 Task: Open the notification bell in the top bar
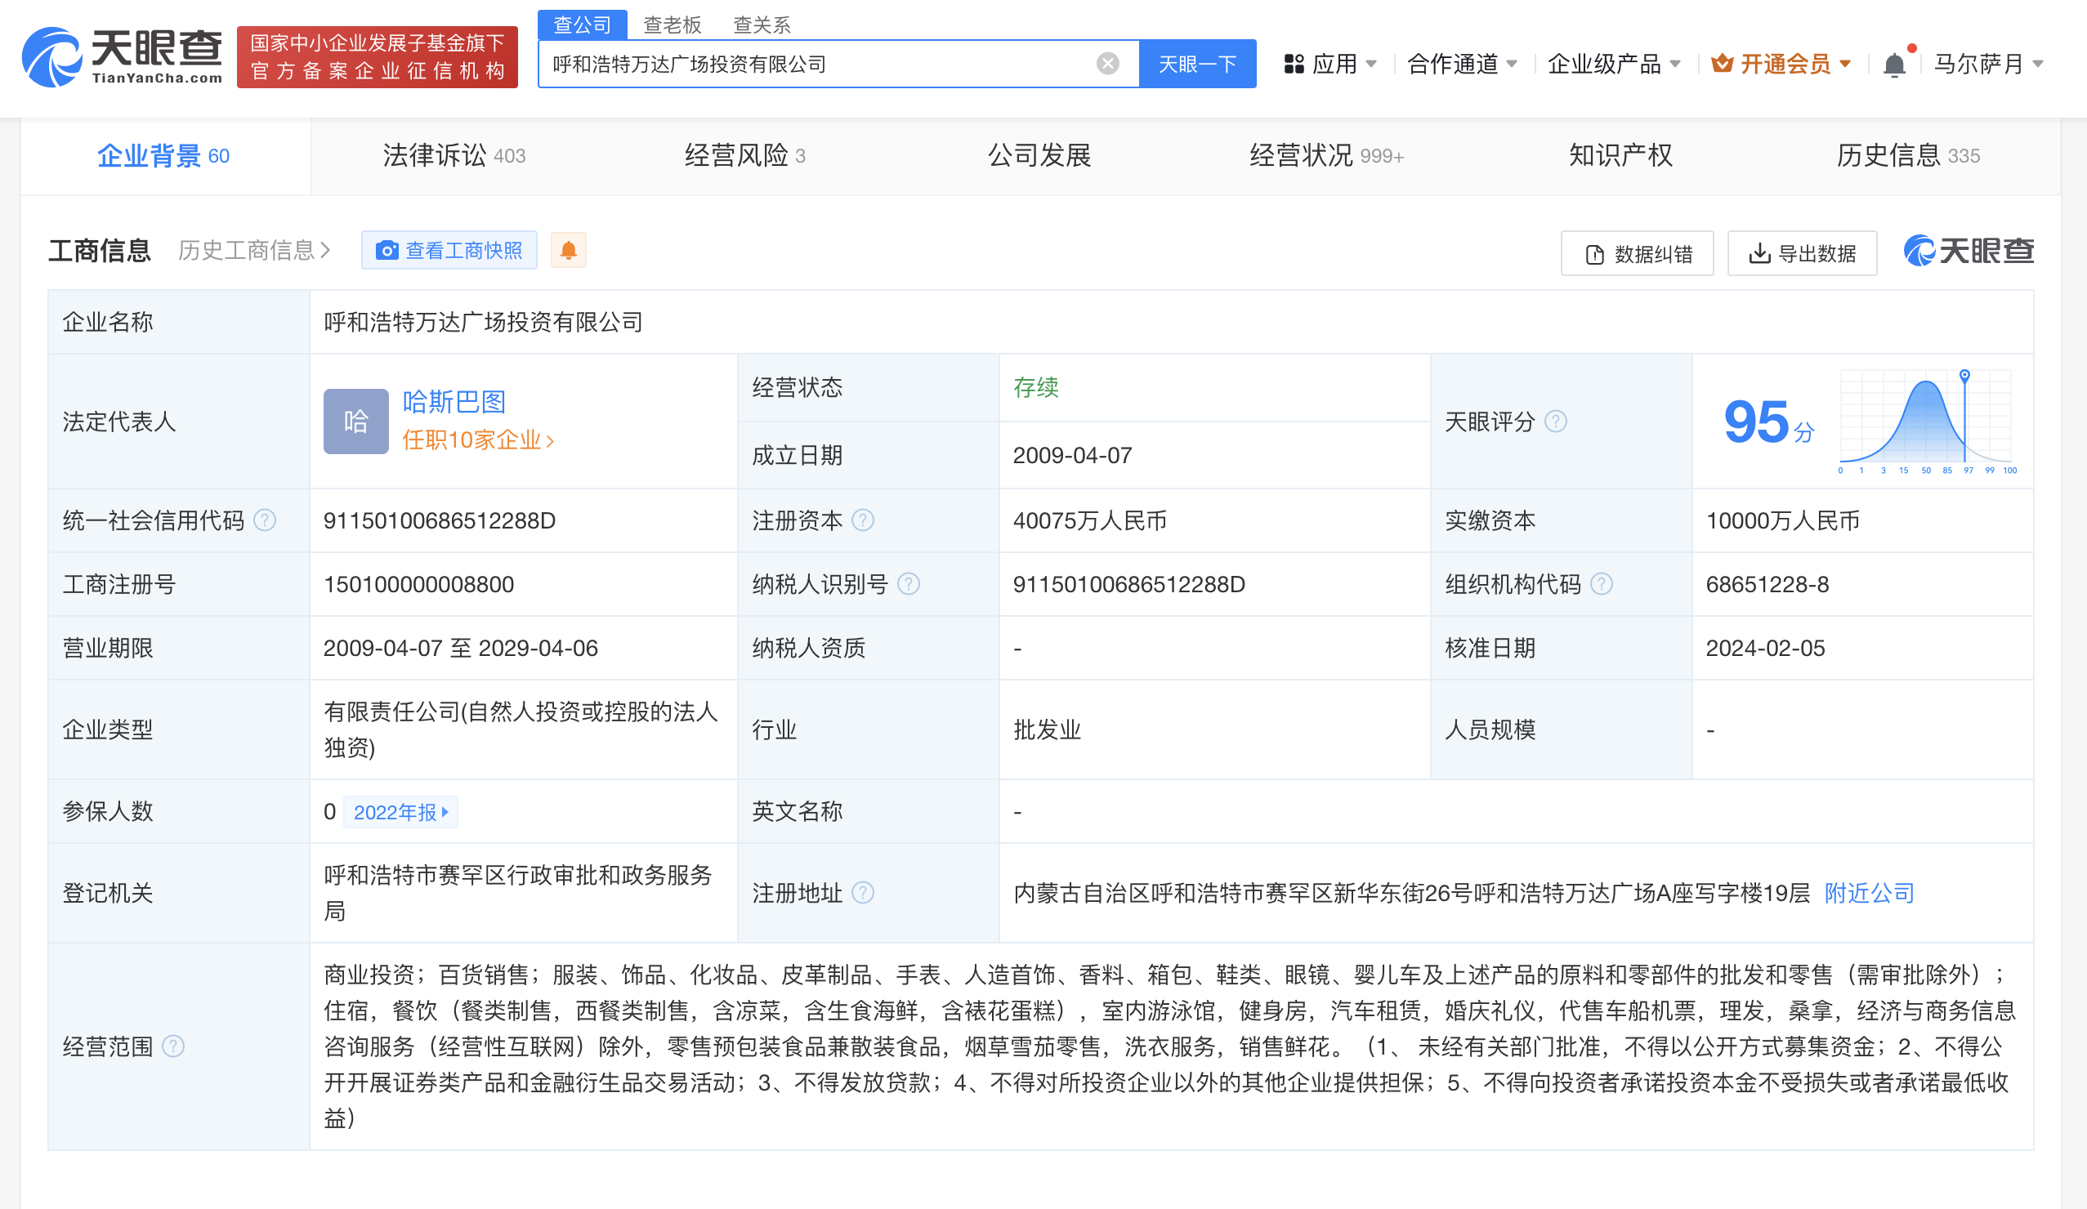[x=1894, y=64]
